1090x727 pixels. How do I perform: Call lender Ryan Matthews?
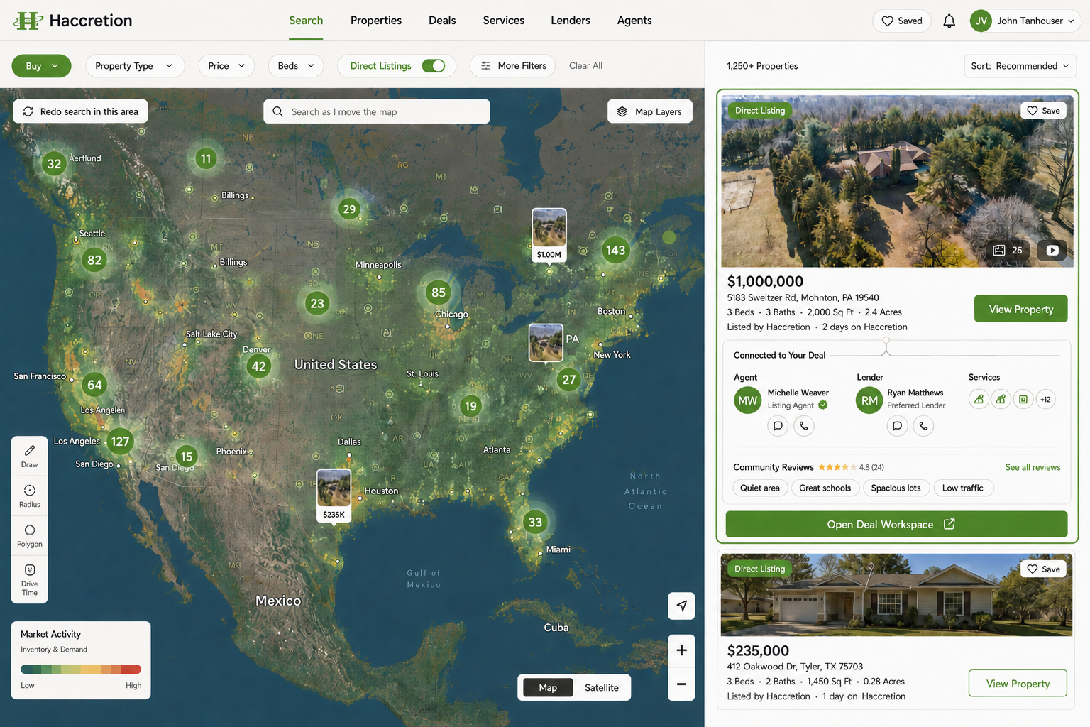pos(923,426)
